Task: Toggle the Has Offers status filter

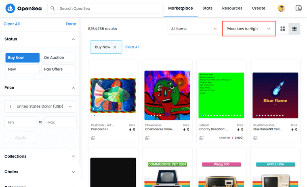Action: click(58, 69)
